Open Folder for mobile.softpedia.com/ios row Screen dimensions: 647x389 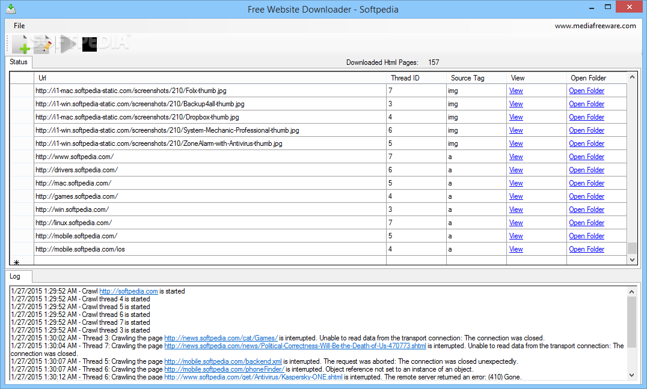click(586, 249)
